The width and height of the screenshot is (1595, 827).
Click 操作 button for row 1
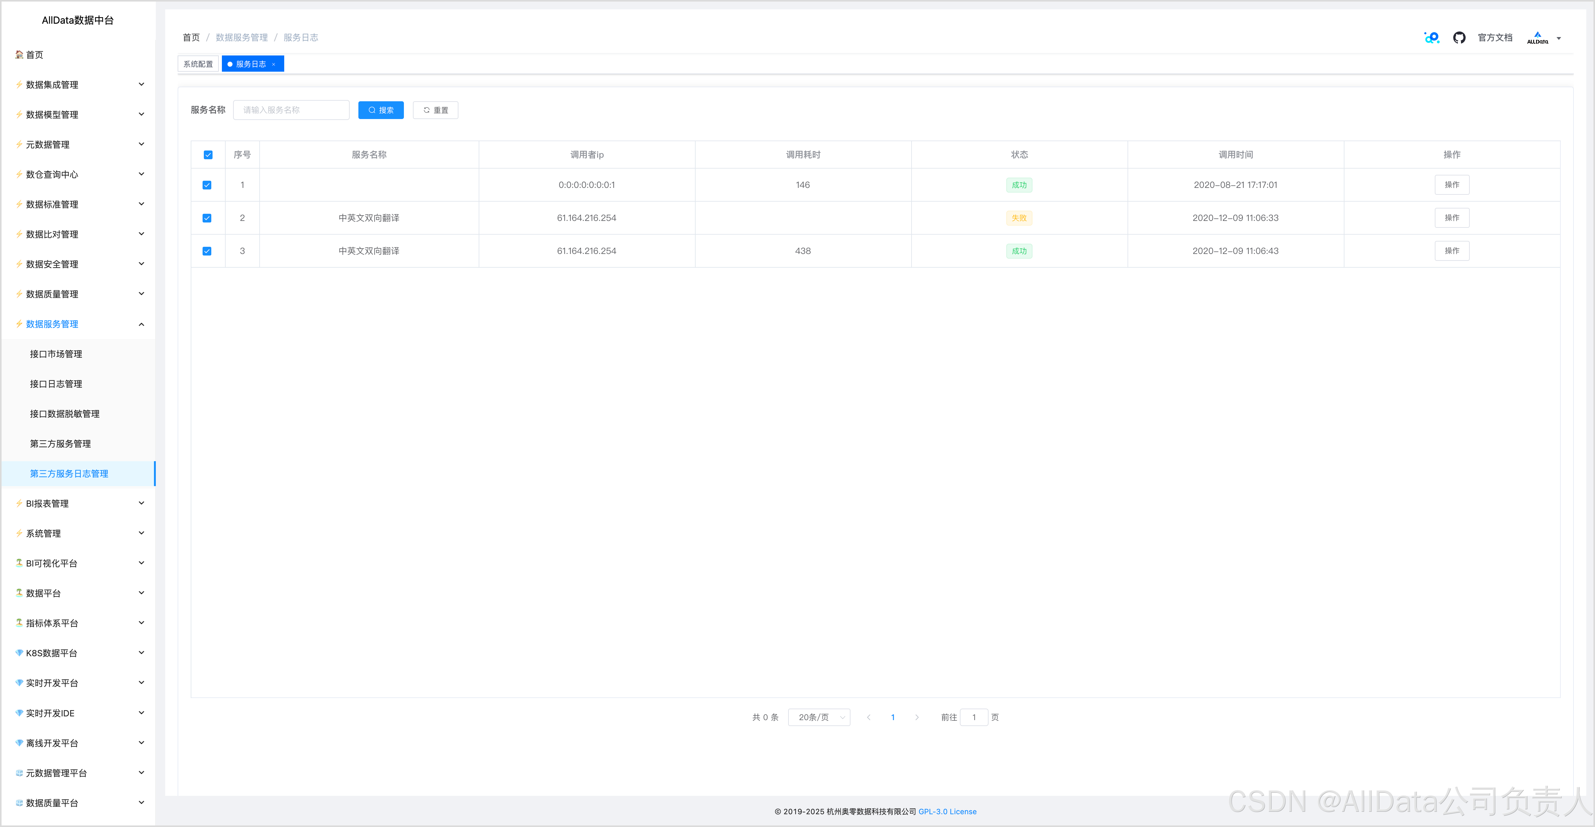point(1451,185)
